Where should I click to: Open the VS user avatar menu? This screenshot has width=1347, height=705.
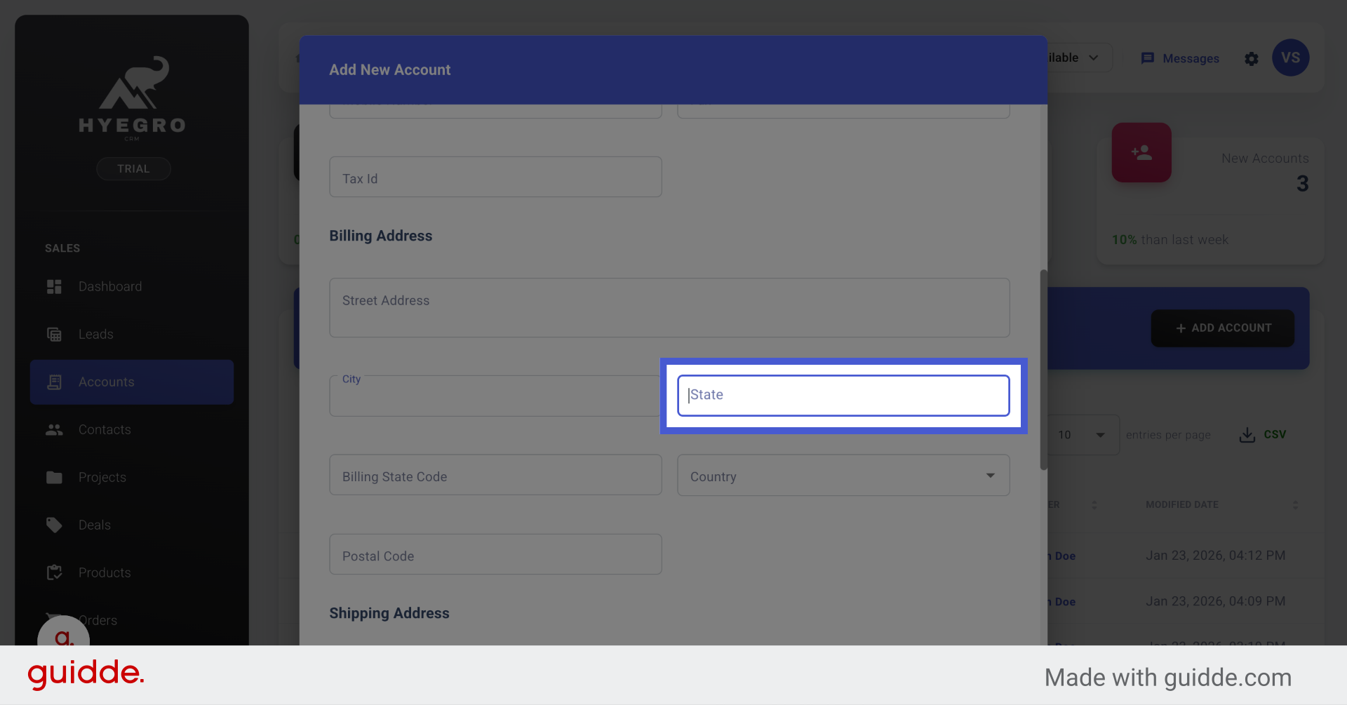tap(1290, 58)
